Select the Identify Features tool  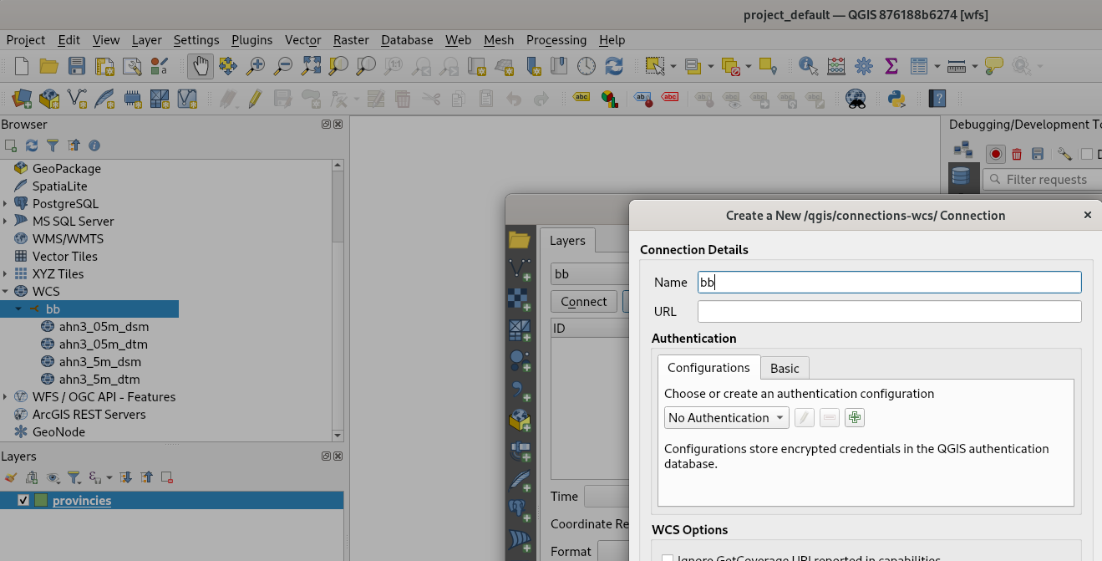point(808,66)
